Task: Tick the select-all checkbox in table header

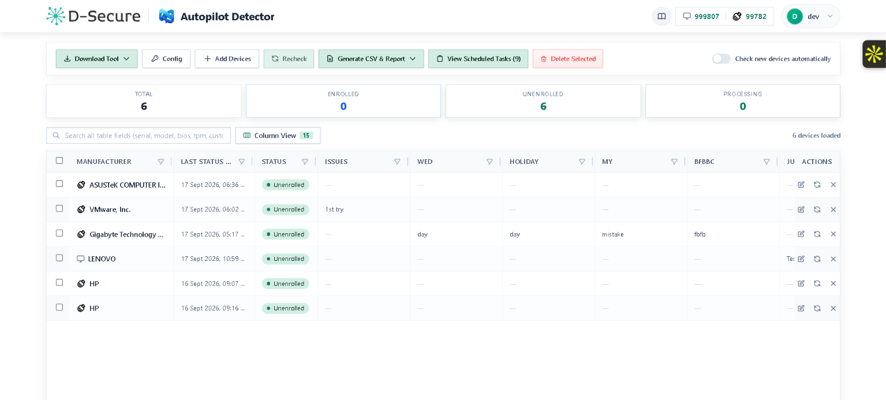Action: pyautogui.click(x=59, y=160)
